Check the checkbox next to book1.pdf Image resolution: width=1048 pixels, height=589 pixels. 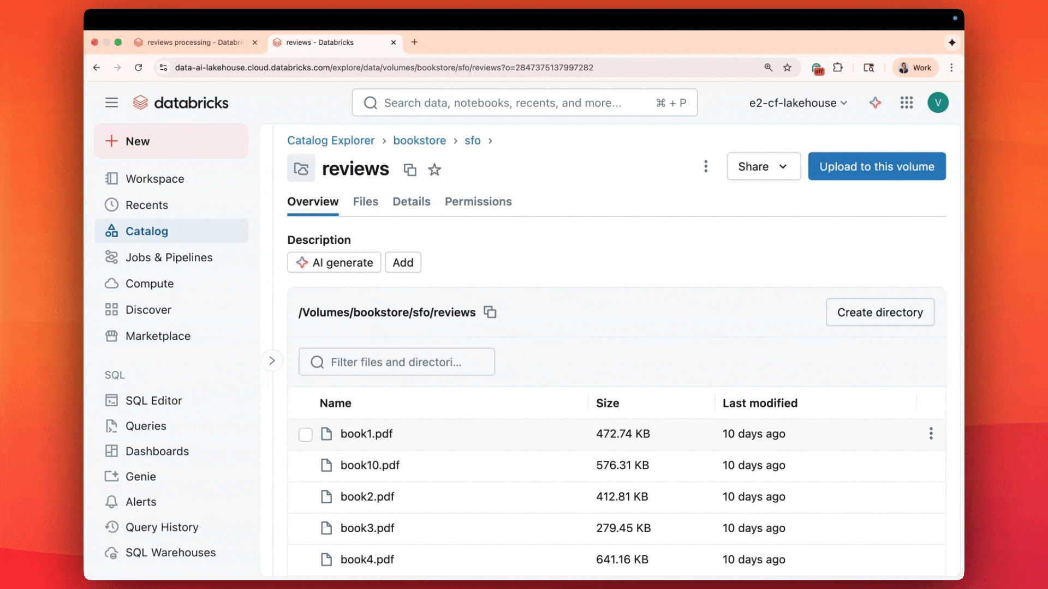pos(306,435)
